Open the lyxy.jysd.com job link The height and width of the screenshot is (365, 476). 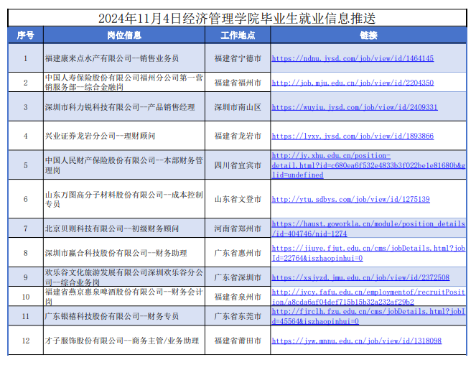[x=353, y=136]
